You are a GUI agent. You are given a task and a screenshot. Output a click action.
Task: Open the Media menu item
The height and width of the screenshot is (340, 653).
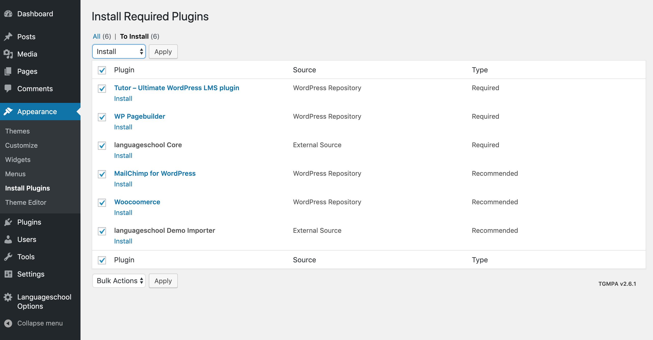coord(40,54)
